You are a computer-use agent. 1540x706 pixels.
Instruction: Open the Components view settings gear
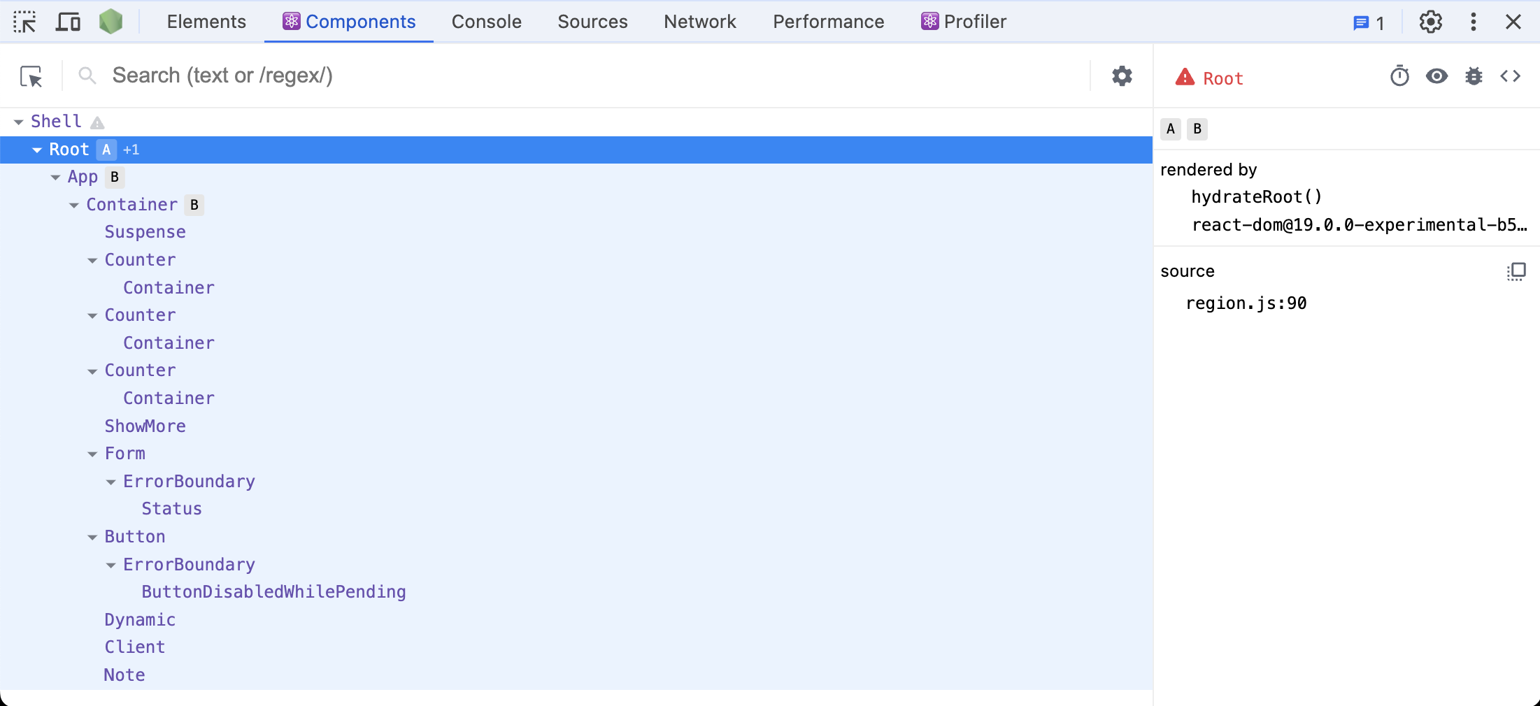1122,76
